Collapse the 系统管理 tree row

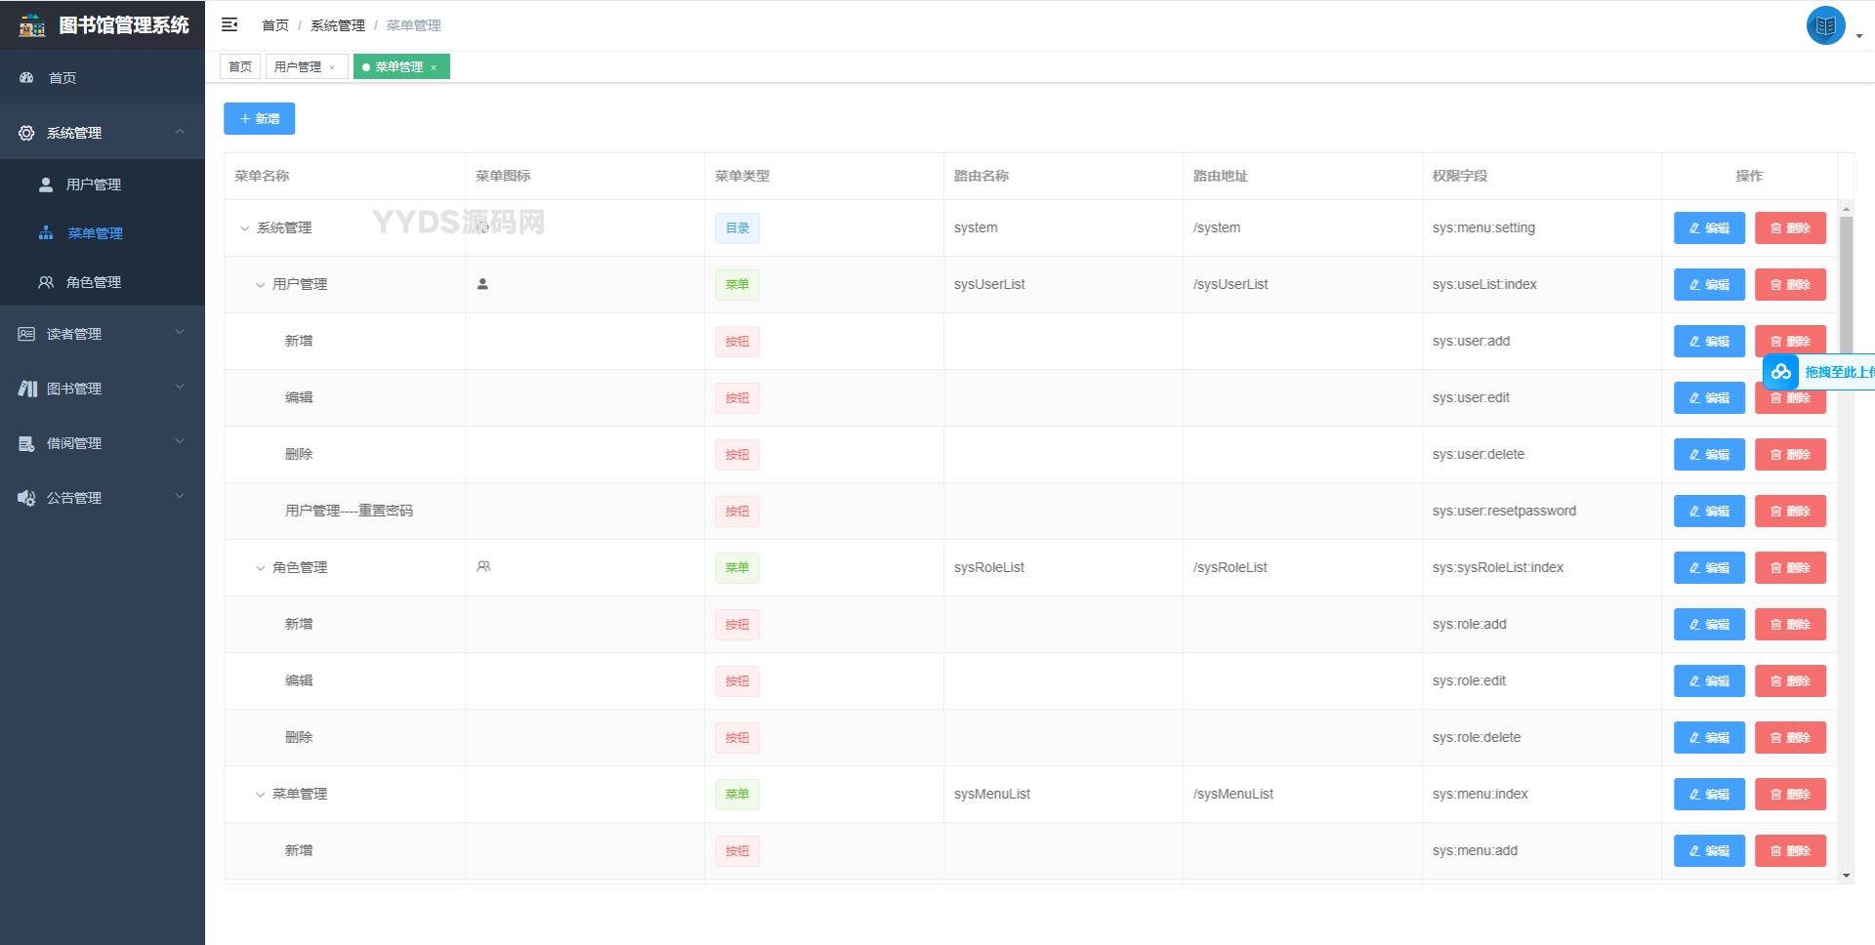[x=244, y=228]
